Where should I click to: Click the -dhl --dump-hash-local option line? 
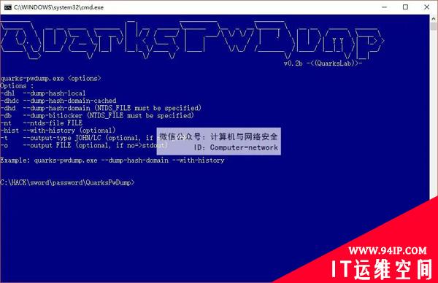(x=43, y=93)
